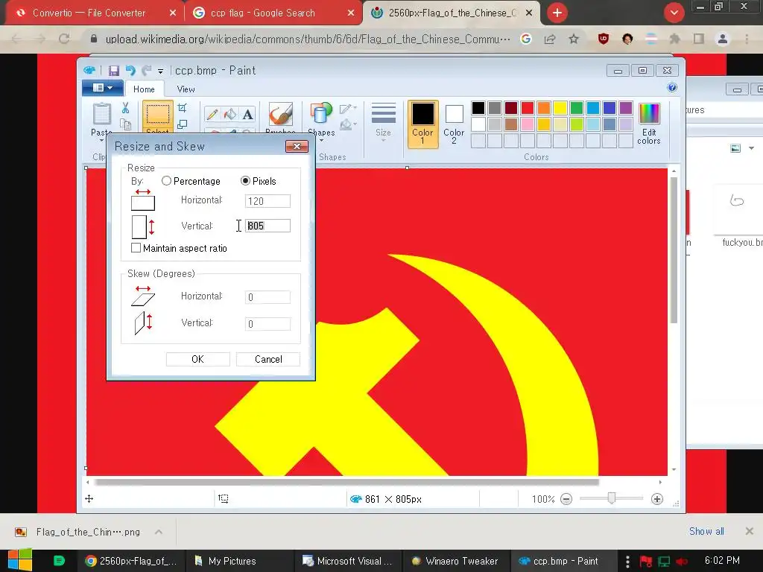Click the uBlock Origin extension icon
The width and height of the screenshot is (763, 572).
[604, 39]
